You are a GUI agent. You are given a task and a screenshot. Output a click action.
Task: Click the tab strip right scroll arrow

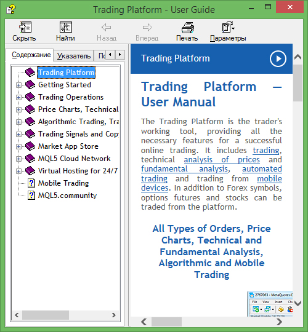tap(120, 55)
